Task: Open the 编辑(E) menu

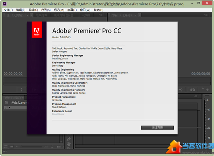Action: point(21,10)
